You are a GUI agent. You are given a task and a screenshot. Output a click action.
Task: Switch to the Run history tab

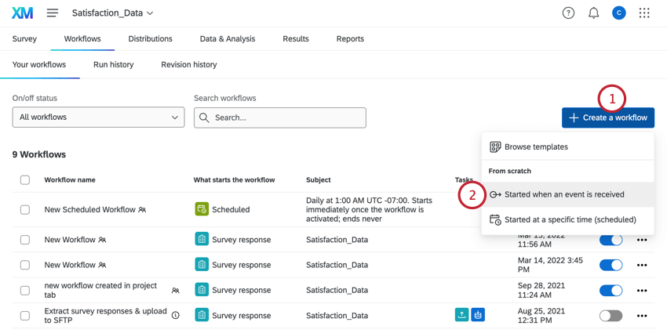click(x=114, y=65)
